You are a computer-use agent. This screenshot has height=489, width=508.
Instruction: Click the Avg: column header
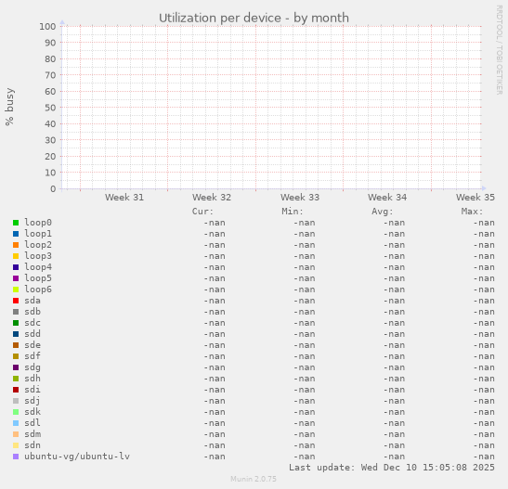click(383, 212)
